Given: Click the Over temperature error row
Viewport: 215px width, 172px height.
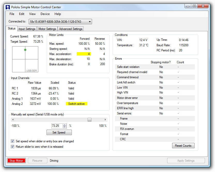Looking at the screenshot, I should pos(155,103).
